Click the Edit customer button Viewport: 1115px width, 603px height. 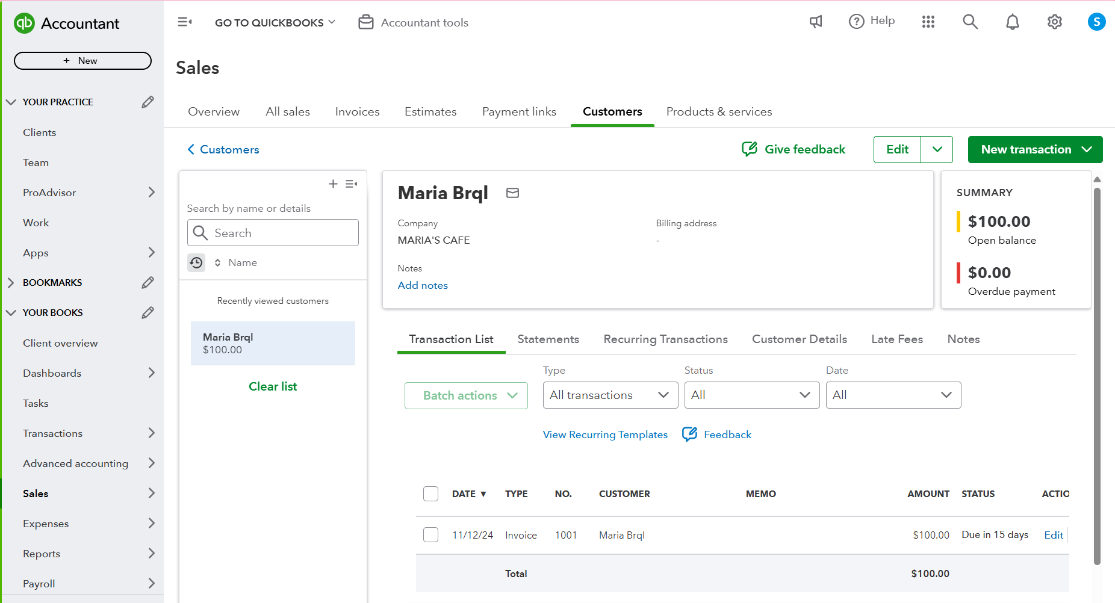tap(897, 149)
